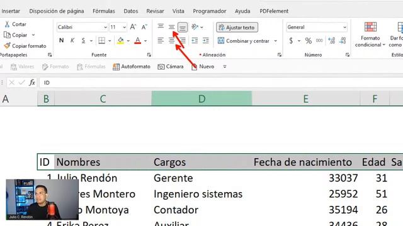
Task: Select column D header
Action: (x=201, y=99)
